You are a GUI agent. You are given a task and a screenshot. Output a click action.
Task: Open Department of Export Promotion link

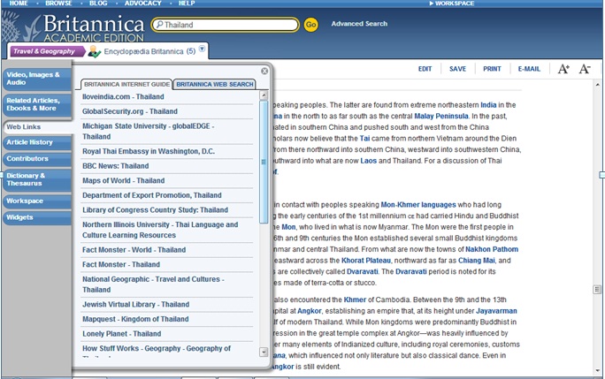tap(152, 195)
